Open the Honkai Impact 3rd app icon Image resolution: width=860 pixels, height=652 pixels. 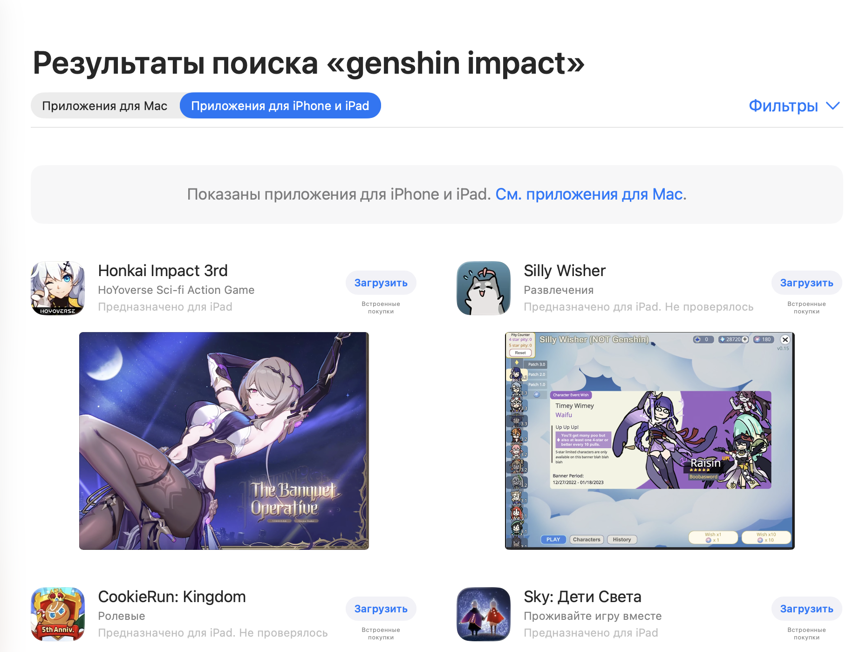(x=58, y=288)
